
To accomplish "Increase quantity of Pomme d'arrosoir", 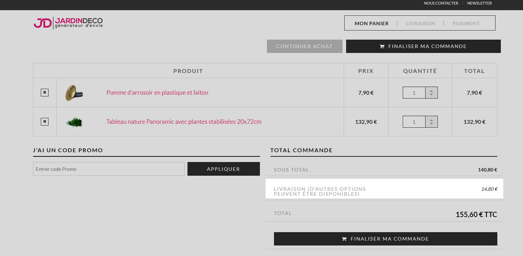I will pyautogui.click(x=431, y=90).
